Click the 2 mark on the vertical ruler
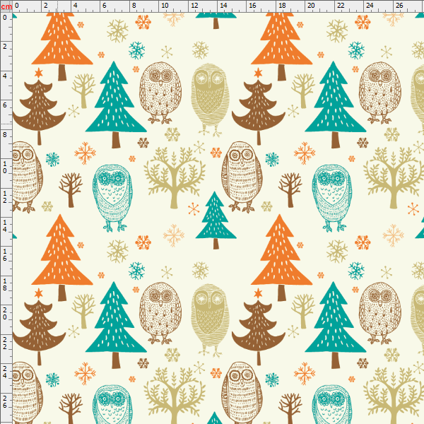 pos(5,46)
